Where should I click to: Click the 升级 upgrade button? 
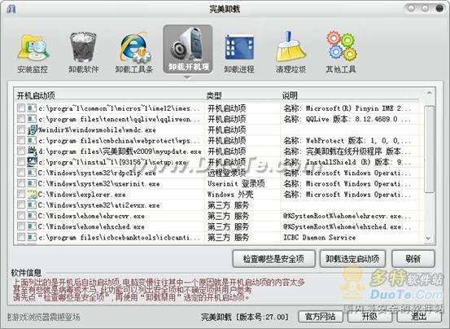coord(369,316)
